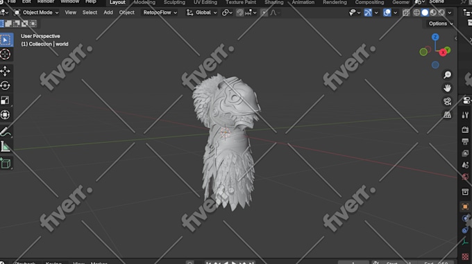
Task: Select the Transform tool
Action: [x=6, y=115]
